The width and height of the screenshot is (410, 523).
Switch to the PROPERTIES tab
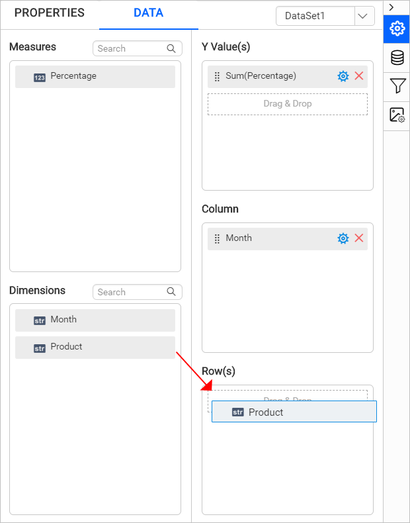pyautogui.click(x=50, y=13)
